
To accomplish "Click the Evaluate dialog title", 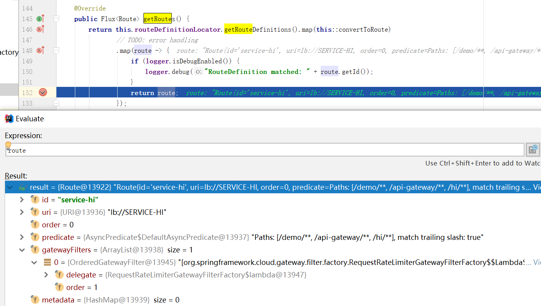I will pyautogui.click(x=30, y=119).
